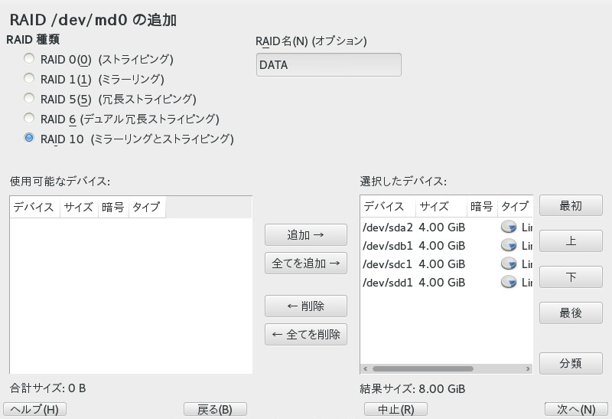Click the RAID name input field
The width and height of the screenshot is (612, 419).
coord(328,65)
